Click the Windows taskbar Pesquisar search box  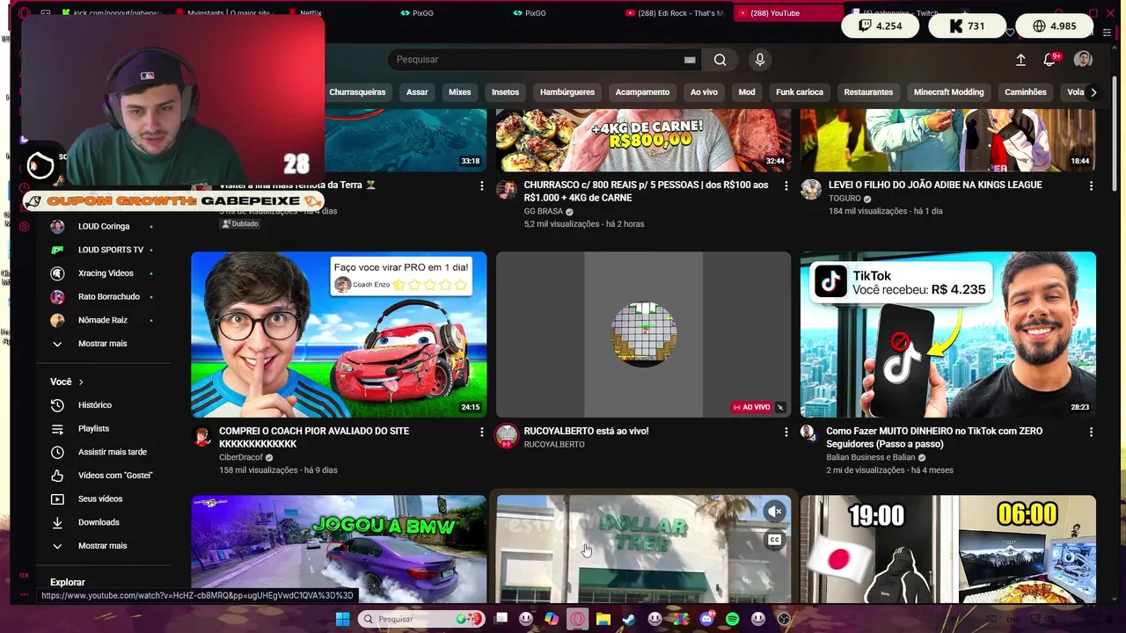tap(422, 619)
